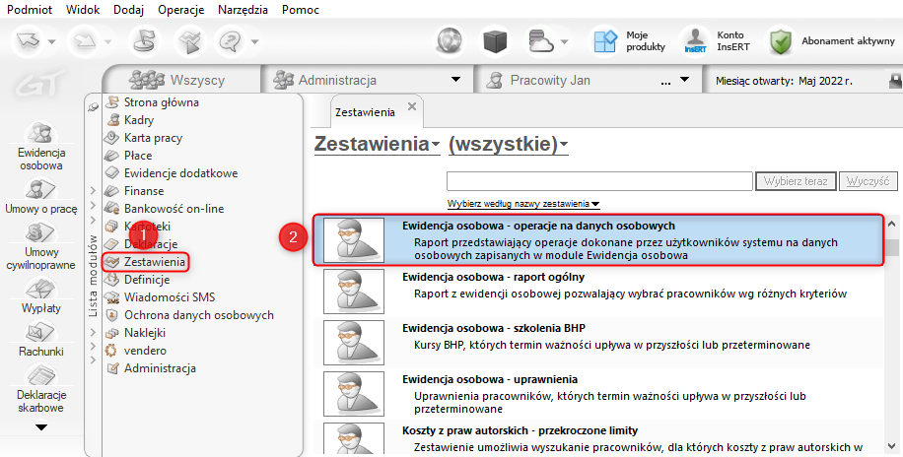
Task: Click the globe toolbar icon
Action: [450, 41]
